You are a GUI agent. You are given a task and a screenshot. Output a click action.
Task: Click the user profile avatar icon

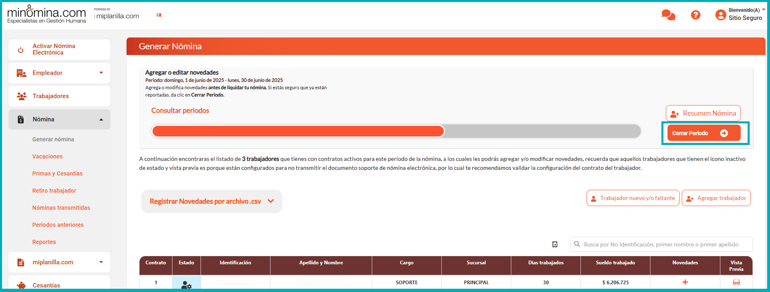720,15
